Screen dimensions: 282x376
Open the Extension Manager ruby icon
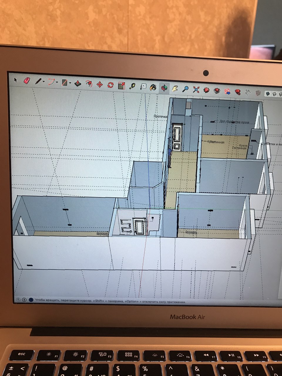(238, 92)
